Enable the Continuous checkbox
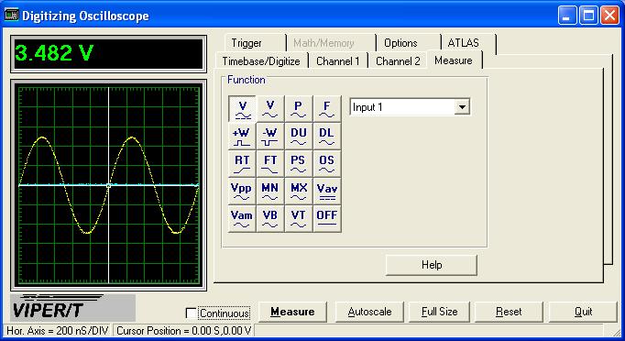The image size is (625, 341). click(192, 313)
